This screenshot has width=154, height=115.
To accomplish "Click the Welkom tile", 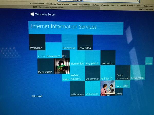I will coord(149,61).
